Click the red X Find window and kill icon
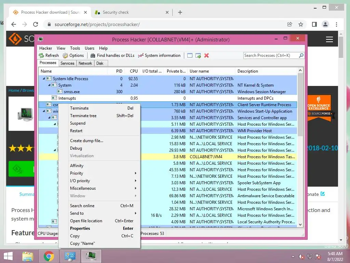 click(x=206, y=55)
